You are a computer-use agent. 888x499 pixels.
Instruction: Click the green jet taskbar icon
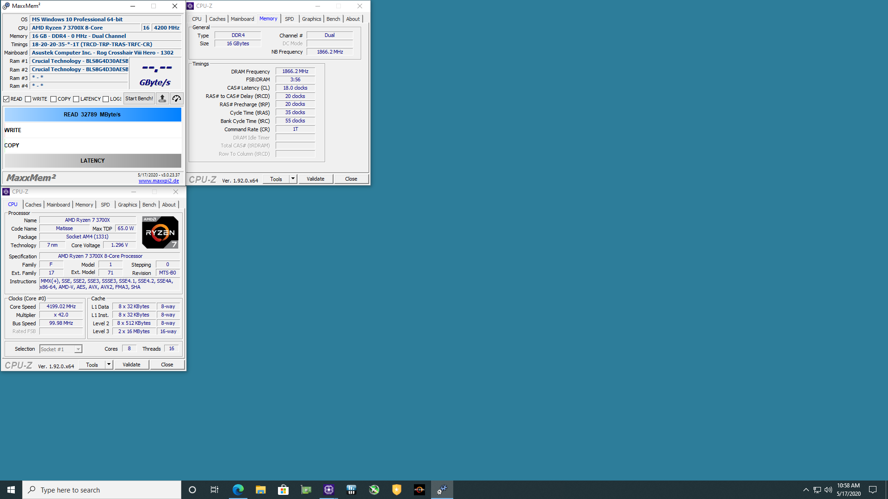click(374, 490)
